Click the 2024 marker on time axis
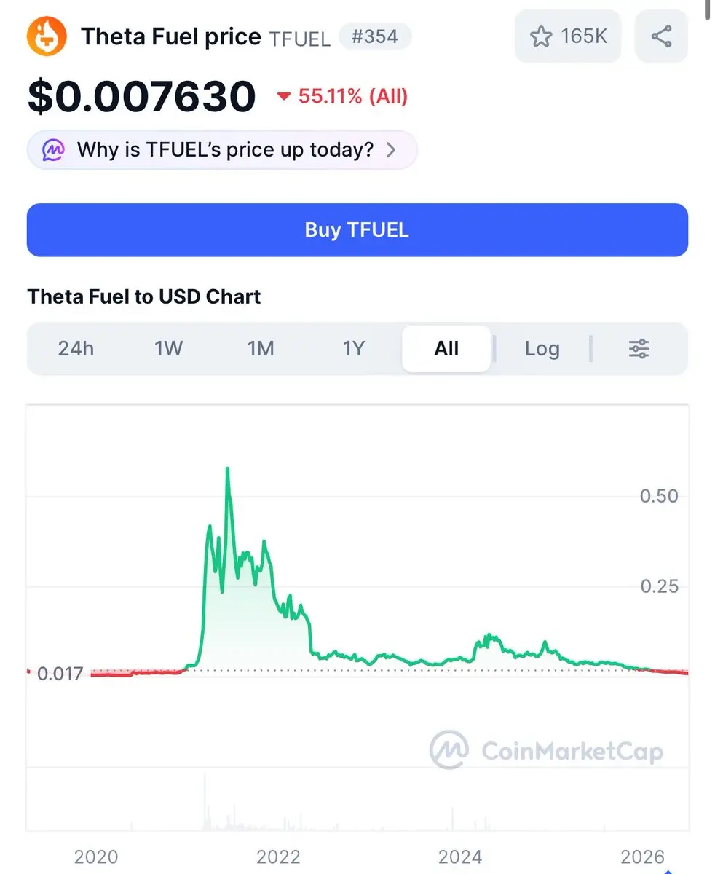715x874 pixels. click(x=460, y=857)
